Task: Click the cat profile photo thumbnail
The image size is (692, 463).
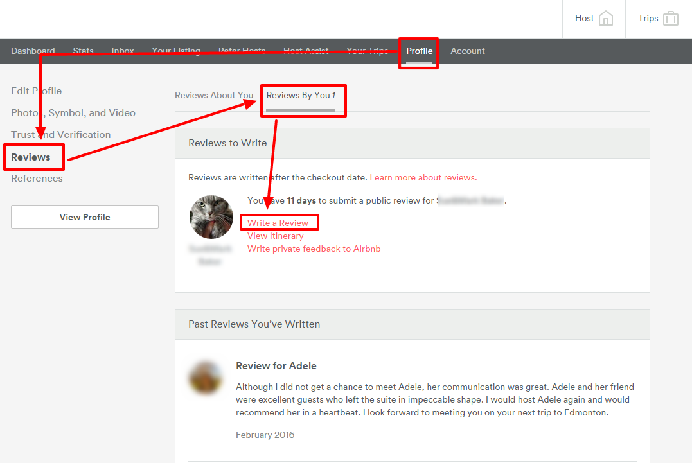Action: pyautogui.click(x=211, y=217)
